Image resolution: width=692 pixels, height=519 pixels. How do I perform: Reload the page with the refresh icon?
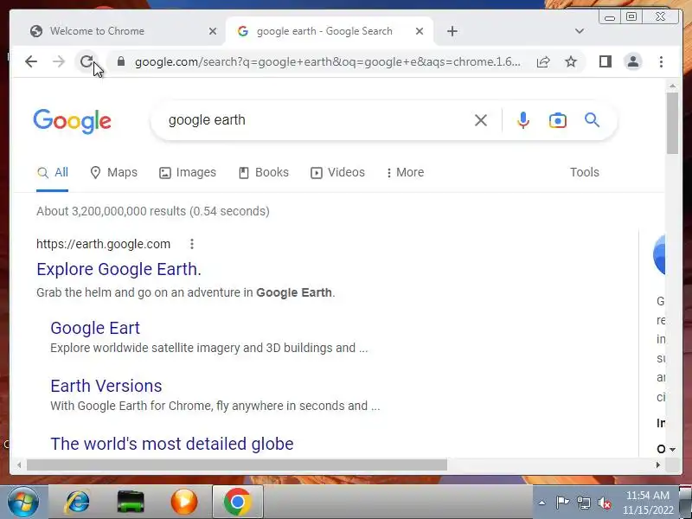pyautogui.click(x=86, y=61)
